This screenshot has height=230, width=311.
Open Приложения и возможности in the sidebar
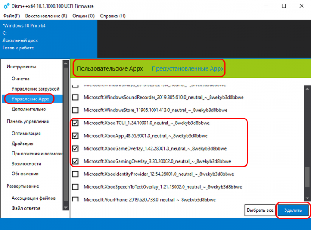[37, 154]
